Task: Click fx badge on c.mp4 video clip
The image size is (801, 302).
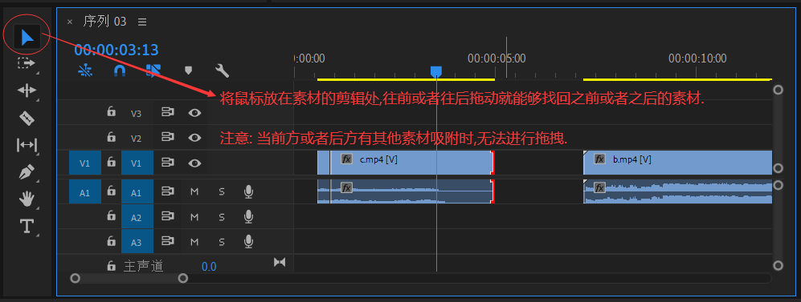Action: click(x=346, y=159)
